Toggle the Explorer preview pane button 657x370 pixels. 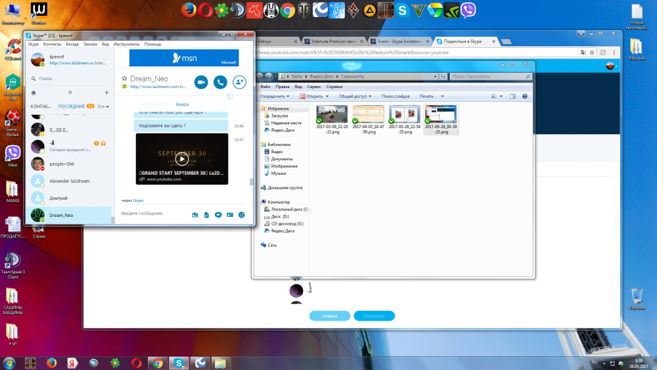pos(512,96)
